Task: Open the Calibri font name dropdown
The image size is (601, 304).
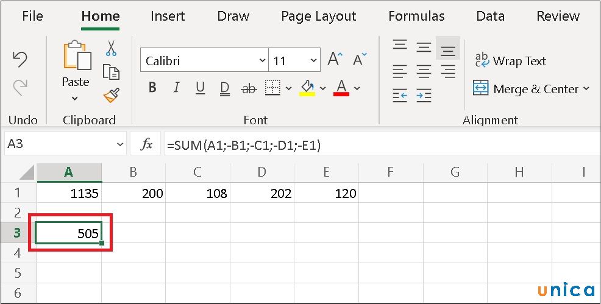Action: 262,61
